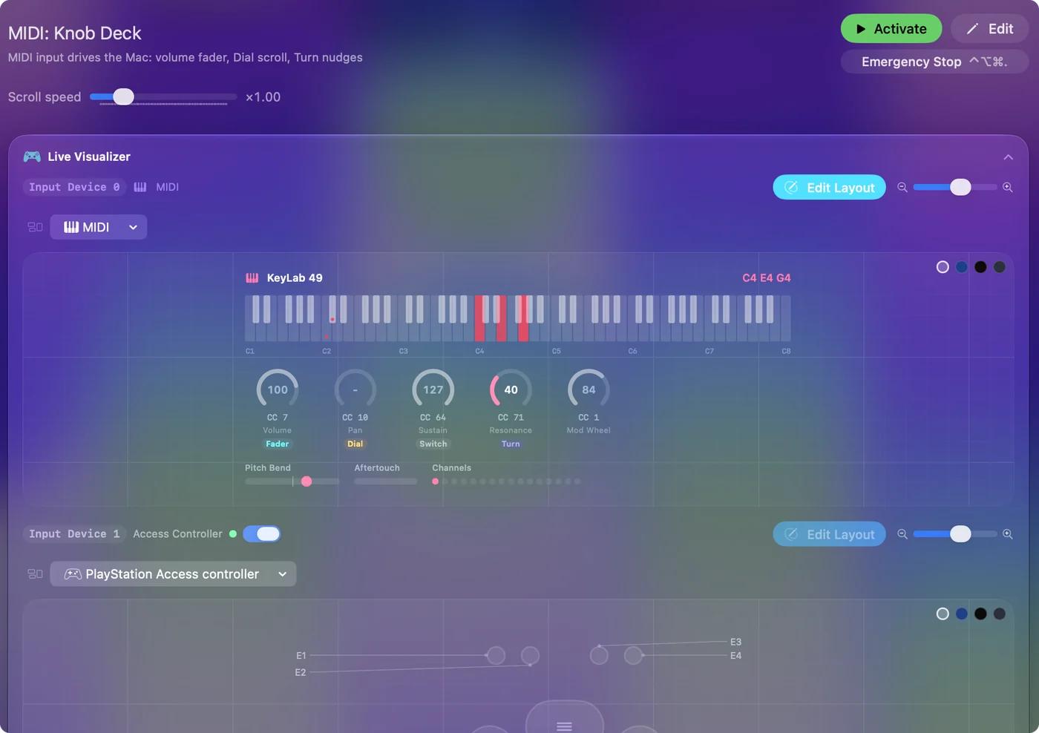Click the Scroll speed slider handle
The image size is (1039, 733).
(x=123, y=96)
